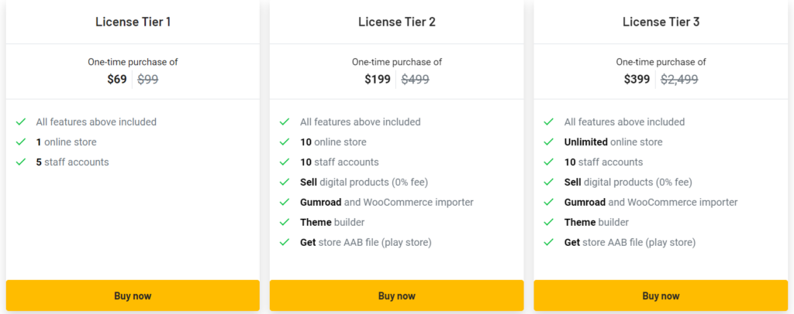Click Tier 3 '10 staff accounts' text
Viewport: 794px width, 314px height.
604,162
